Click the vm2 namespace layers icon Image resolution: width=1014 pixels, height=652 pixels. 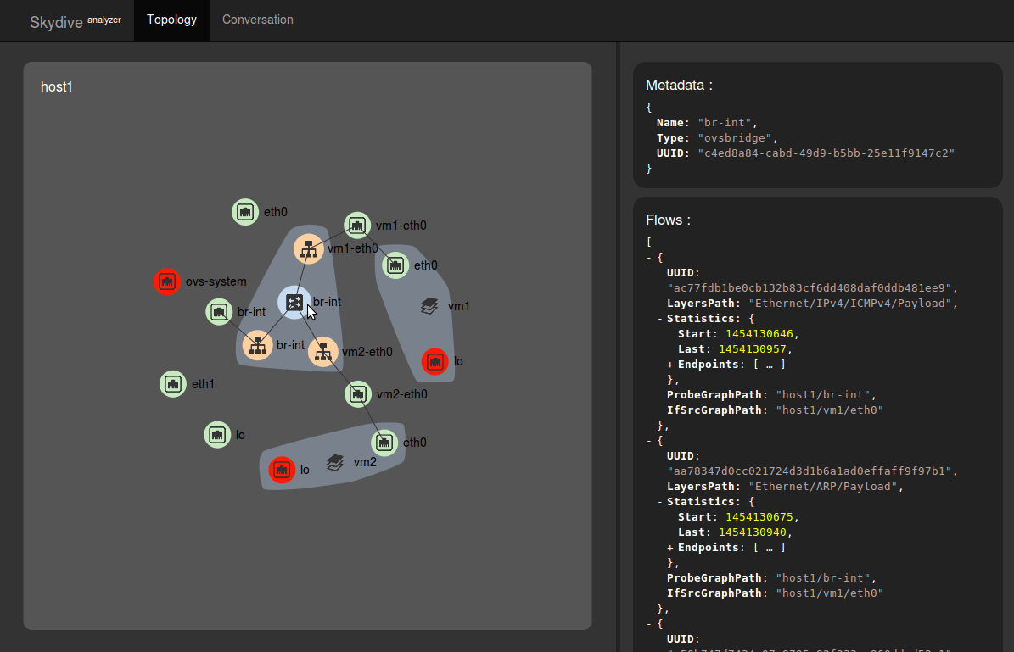335,462
